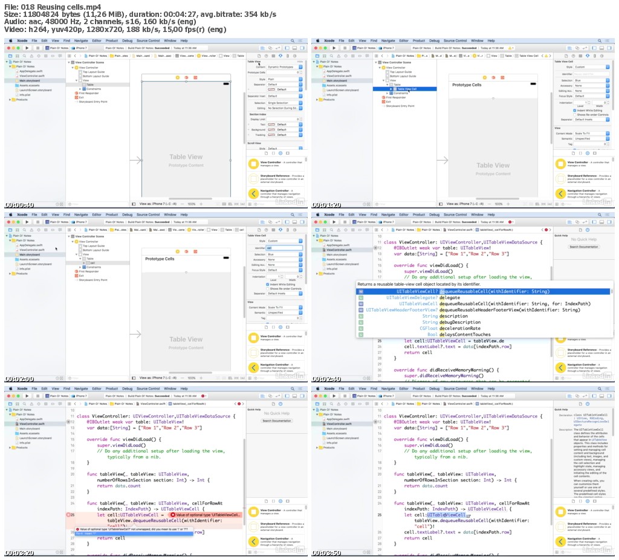This screenshot has height=560, width=619.
Task: Expand Products folder in 00:00:40 navigator
Action: 10,100
